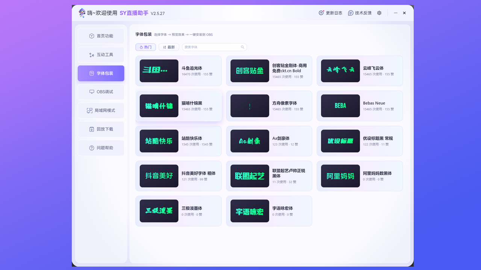Close the SY直播助手 window
This screenshot has height=270, width=481.
tap(404, 13)
